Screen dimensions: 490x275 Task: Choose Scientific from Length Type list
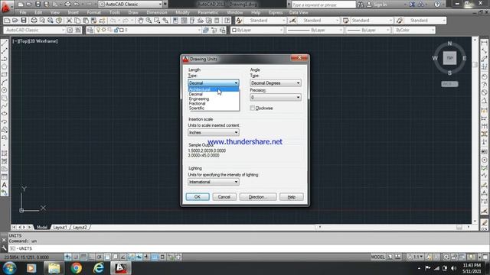[x=214, y=108]
